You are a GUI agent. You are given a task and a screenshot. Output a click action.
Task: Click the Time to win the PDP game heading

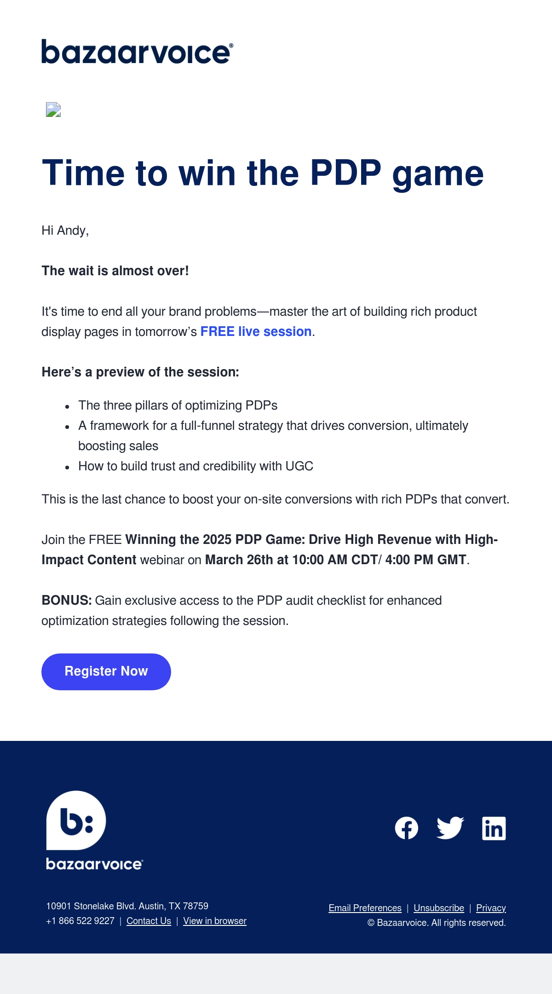pyautogui.click(x=263, y=173)
